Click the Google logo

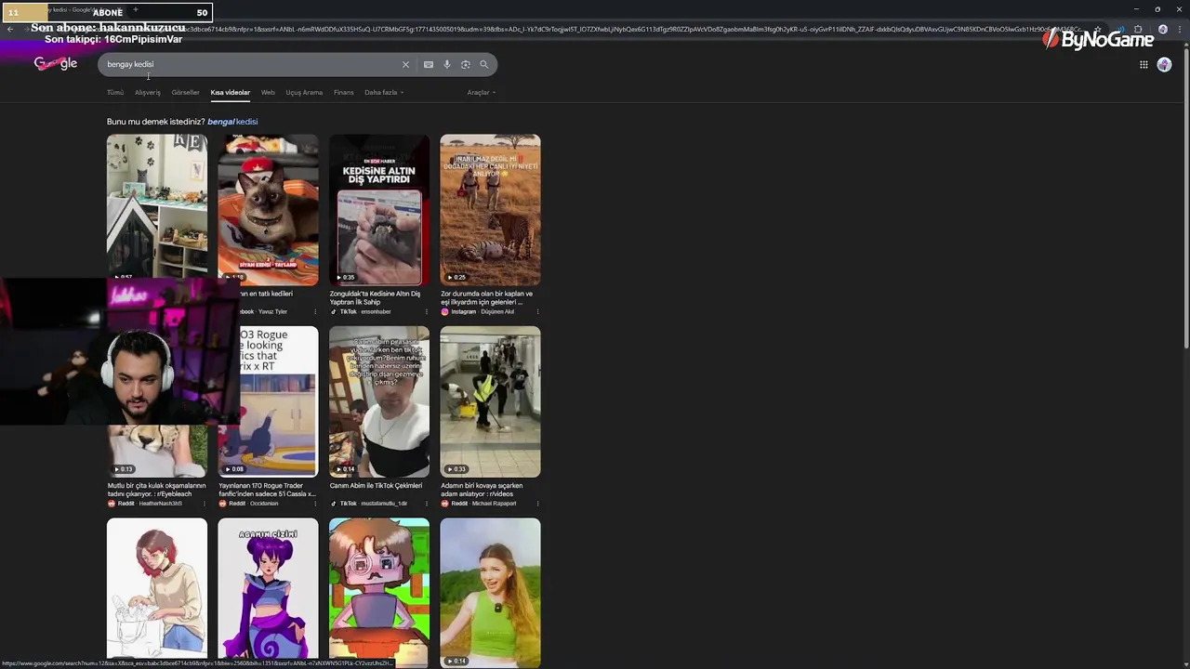(56, 63)
